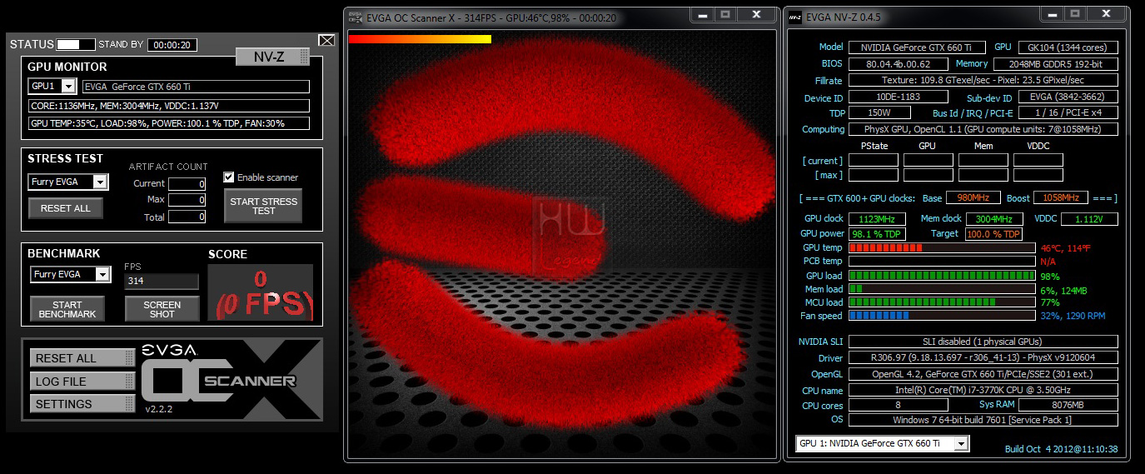The image size is (1145, 474).
Task: Click START BENCHMARK button
Action: pyautogui.click(x=67, y=309)
